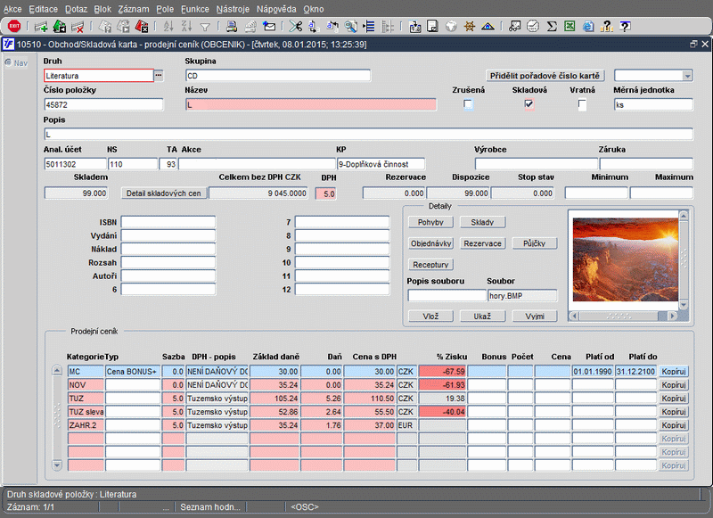Image resolution: width=713 pixels, height=518 pixels.
Task: Open the Druh field value list button
Action: (x=160, y=76)
